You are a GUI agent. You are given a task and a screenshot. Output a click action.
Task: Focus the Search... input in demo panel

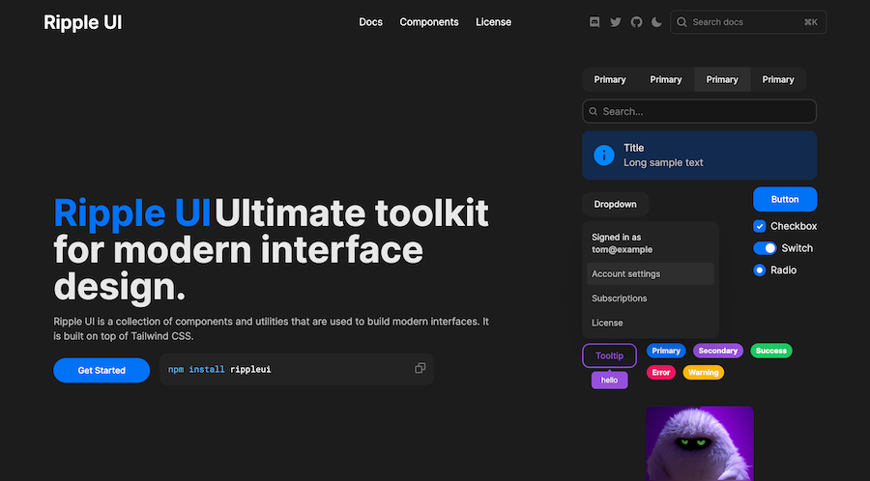[699, 111]
